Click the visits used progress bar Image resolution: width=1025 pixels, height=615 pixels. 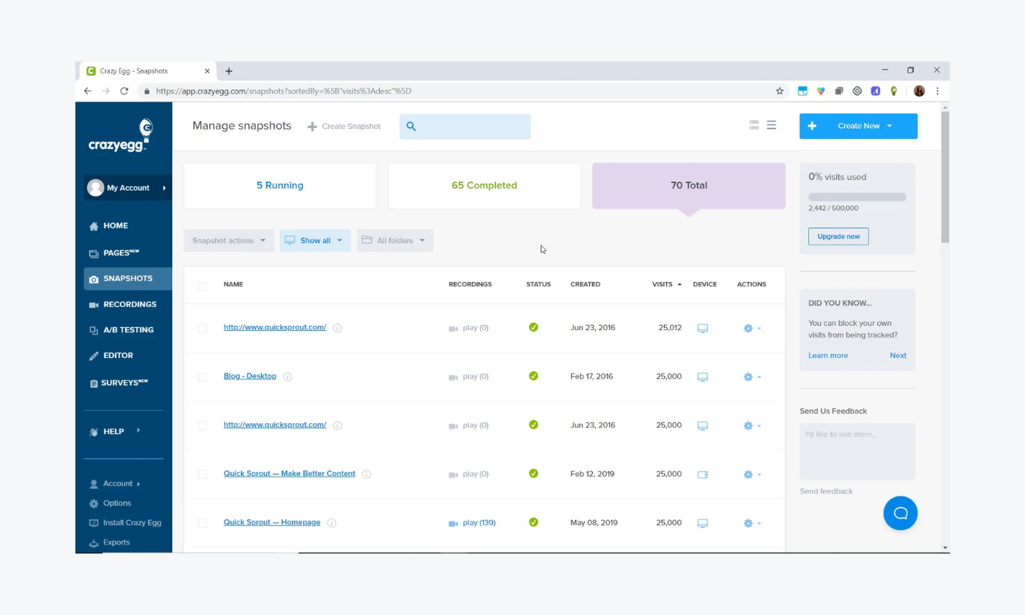[x=857, y=197]
